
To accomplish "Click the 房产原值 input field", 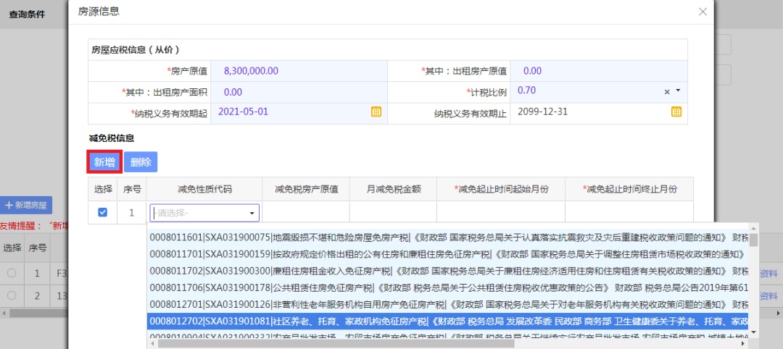I will [299, 71].
